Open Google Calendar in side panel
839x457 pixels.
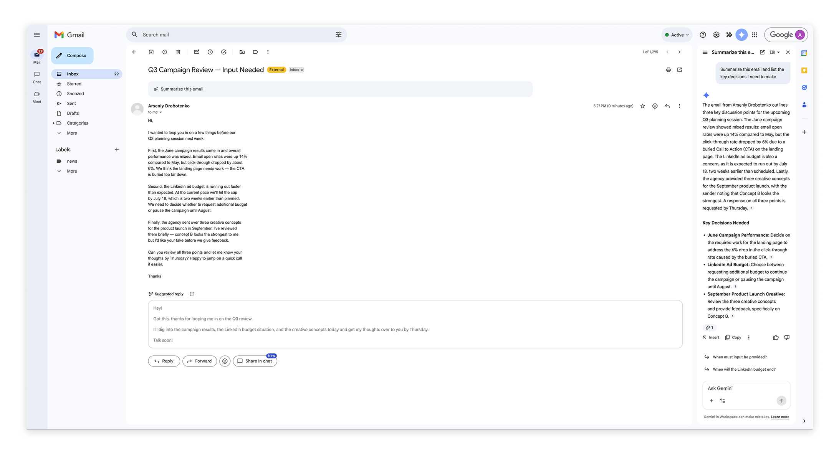tap(804, 53)
